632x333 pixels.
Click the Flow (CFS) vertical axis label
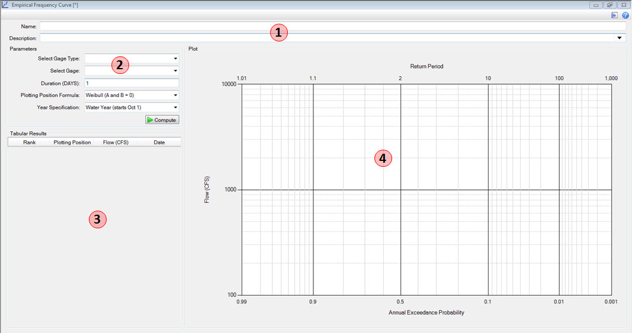pyautogui.click(x=207, y=190)
